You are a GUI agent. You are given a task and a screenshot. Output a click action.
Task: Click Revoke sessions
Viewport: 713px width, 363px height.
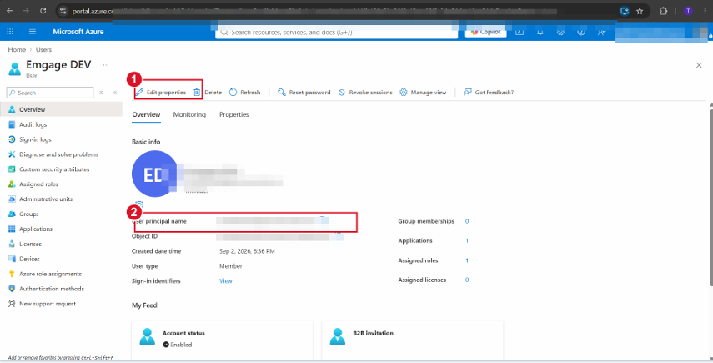click(x=365, y=93)
